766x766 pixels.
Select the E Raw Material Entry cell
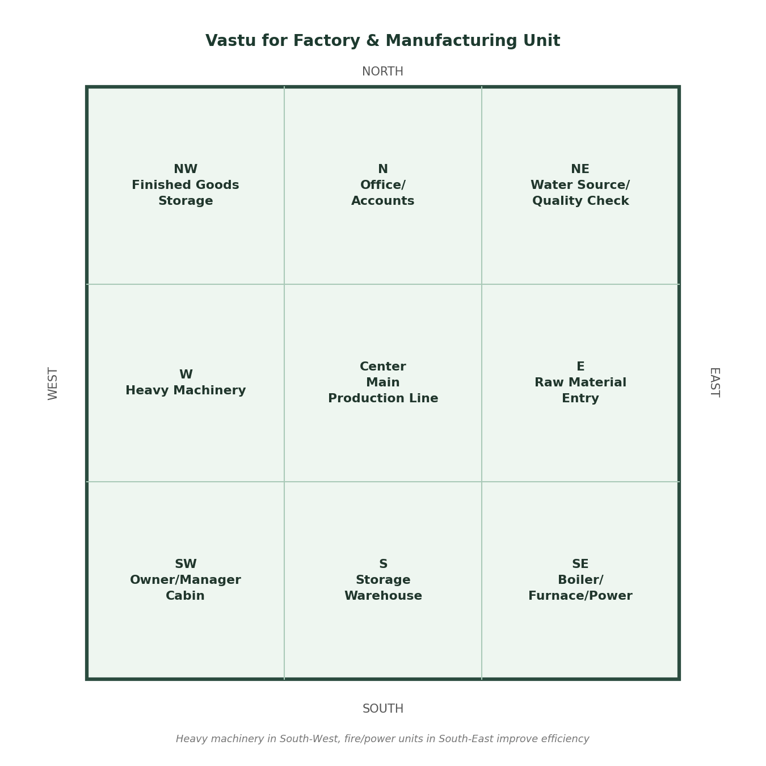(x=580, y=383)
